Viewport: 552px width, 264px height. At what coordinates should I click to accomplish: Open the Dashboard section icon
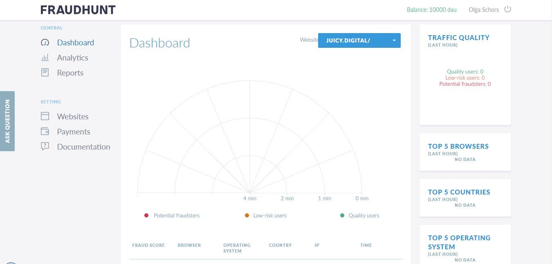pos(45,42)
